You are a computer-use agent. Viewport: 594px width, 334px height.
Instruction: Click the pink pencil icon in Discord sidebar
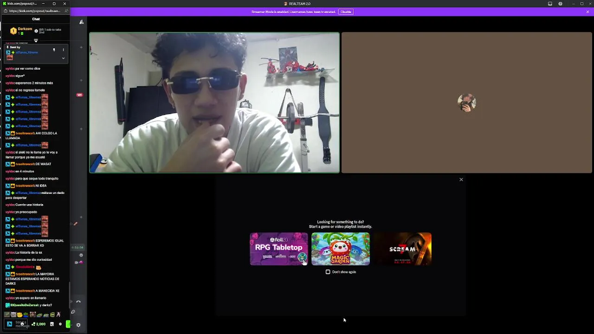(x=75, y=224)
